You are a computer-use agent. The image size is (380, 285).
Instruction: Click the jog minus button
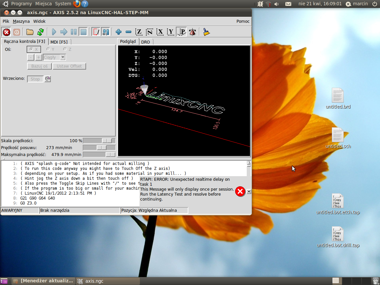pyautogui.click(x=31, y=57)
